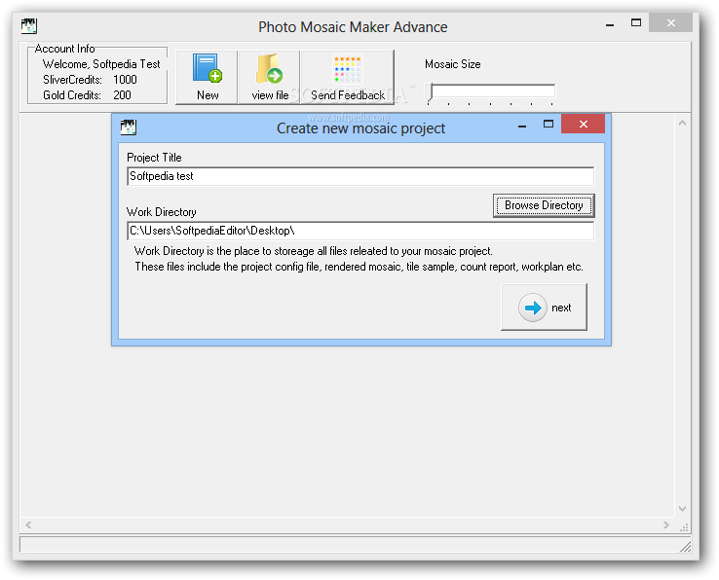Minimize the Photo Mosaic Maker Advance window

click(610, 23)
